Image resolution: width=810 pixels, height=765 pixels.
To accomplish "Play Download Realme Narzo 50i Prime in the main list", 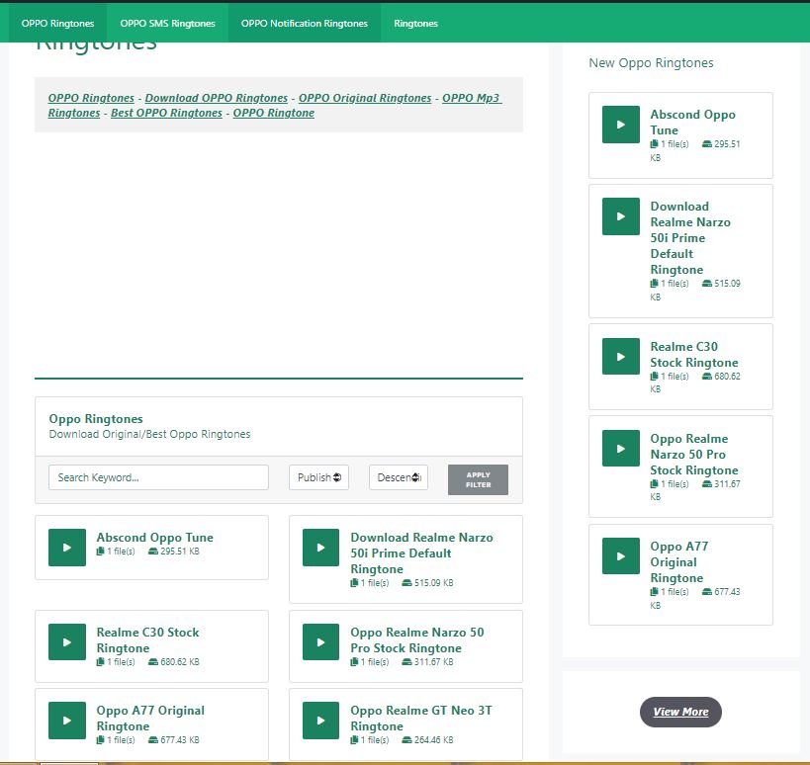I will coord(320,548).
